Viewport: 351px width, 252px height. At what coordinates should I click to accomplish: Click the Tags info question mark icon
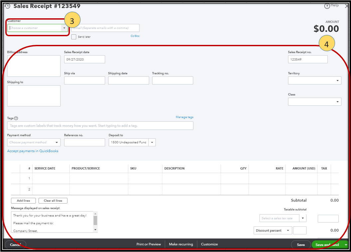(x=16, y=118)
